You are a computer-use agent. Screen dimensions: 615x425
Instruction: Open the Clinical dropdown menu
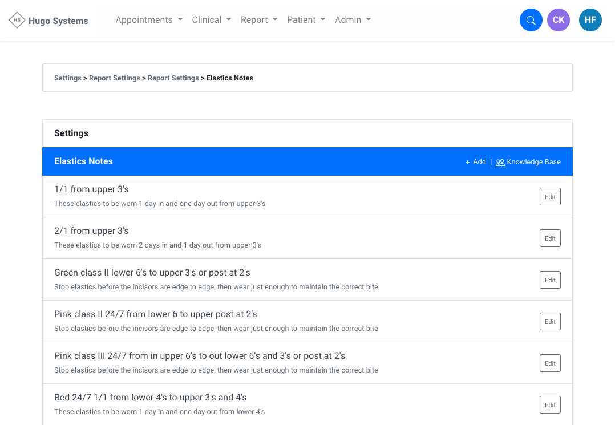(212, 20)
